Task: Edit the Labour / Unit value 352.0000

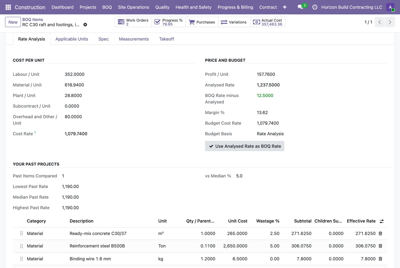Action: point(74,74)
